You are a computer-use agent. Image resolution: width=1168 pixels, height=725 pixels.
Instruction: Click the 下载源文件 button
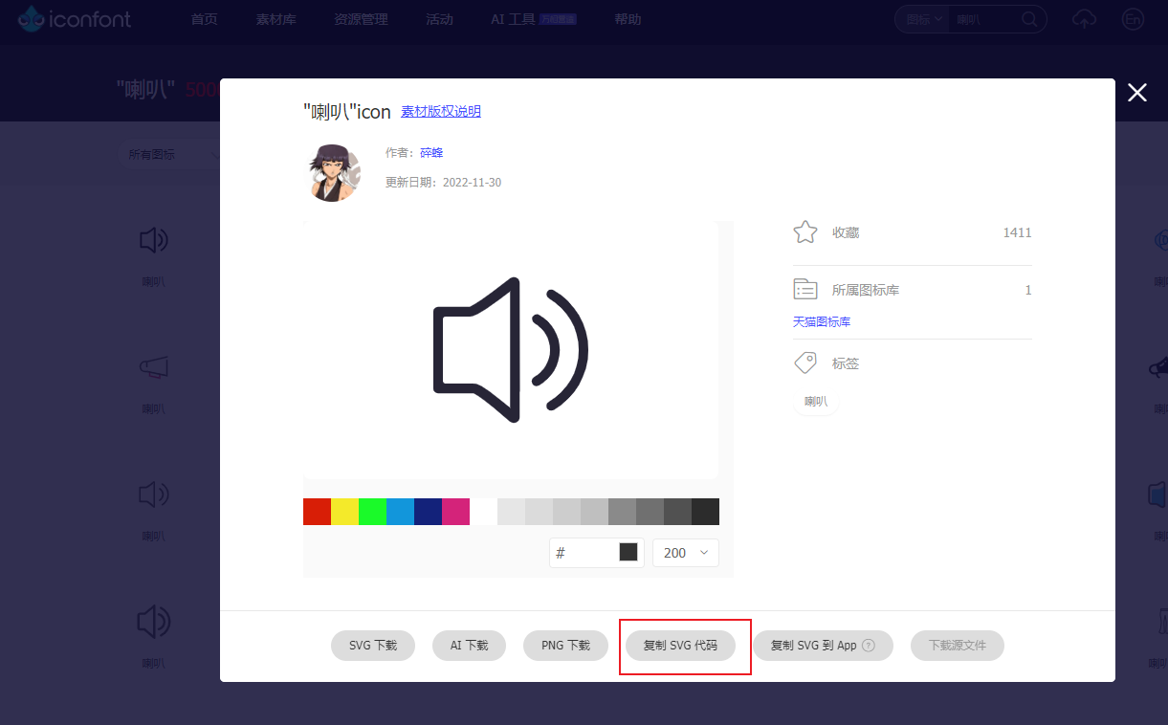point(958,646)
